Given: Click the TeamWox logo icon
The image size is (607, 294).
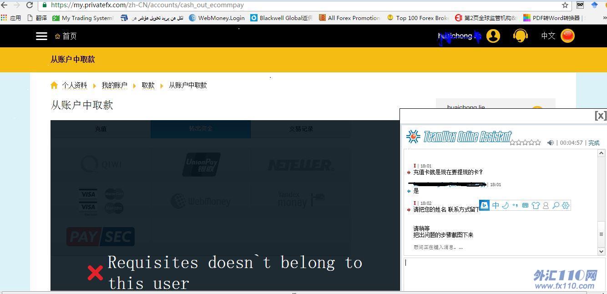Looking at the screenshot, I should (413, 137).
